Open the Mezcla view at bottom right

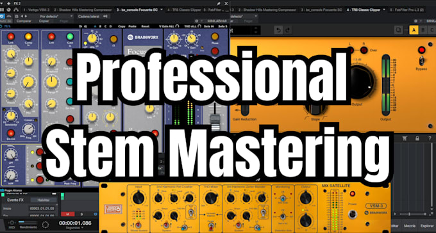410,226
